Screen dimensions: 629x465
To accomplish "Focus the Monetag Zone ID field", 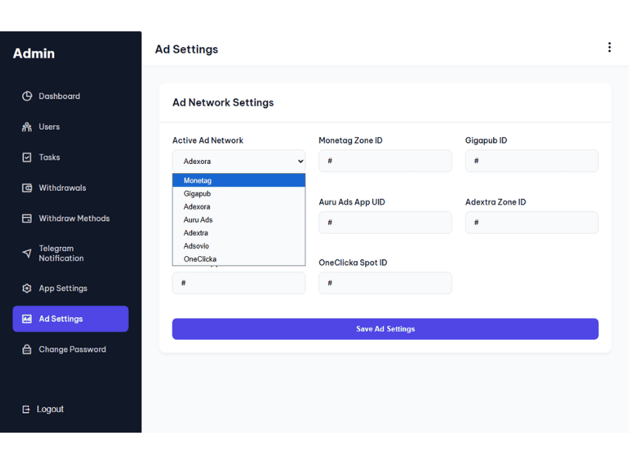I will [385, 161].
